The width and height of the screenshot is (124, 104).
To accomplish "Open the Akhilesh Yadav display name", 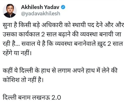I will point(40,7).
